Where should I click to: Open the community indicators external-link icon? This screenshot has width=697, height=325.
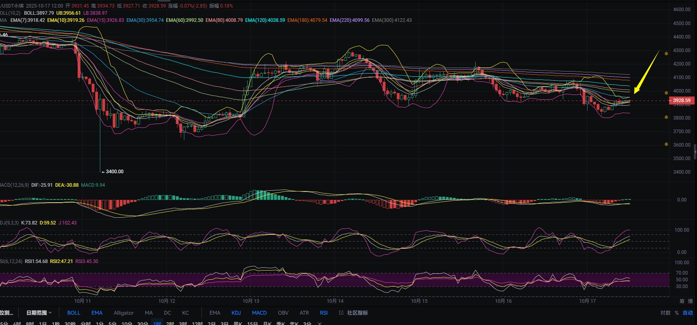(x=341, y=313)
